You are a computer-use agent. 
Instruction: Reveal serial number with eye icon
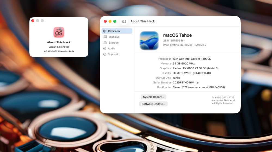click(197, 83)
